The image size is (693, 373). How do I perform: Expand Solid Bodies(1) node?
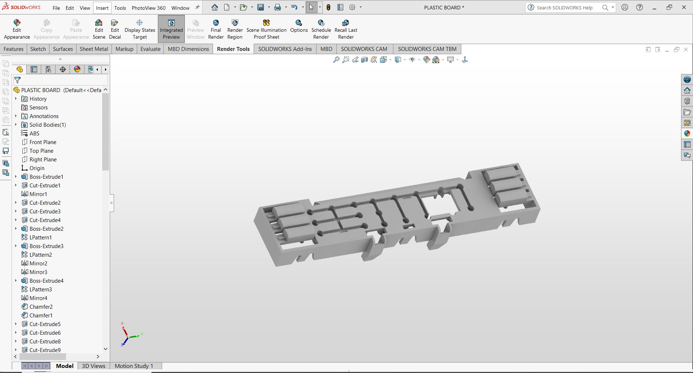tap(16, 125)
